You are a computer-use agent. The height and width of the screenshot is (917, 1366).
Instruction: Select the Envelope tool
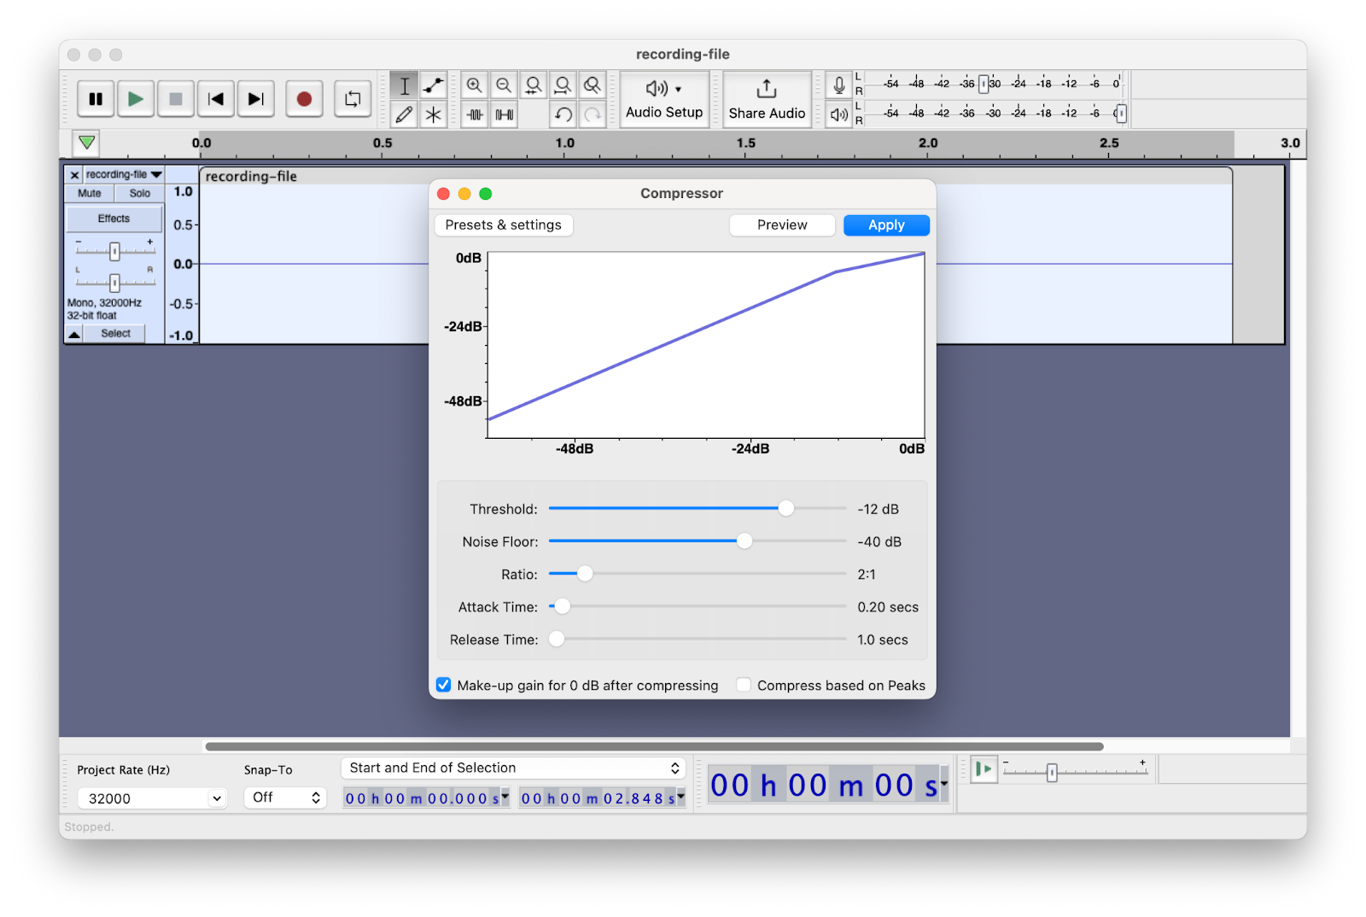[433, 85]
